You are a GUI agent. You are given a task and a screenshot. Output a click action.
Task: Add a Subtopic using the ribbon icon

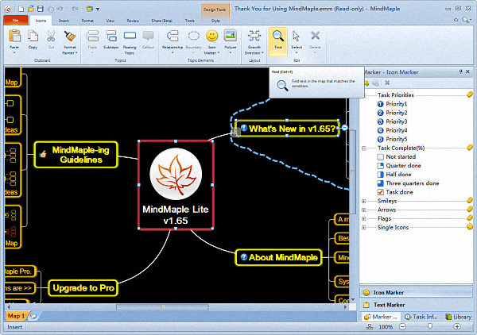(x=111, y=37)
